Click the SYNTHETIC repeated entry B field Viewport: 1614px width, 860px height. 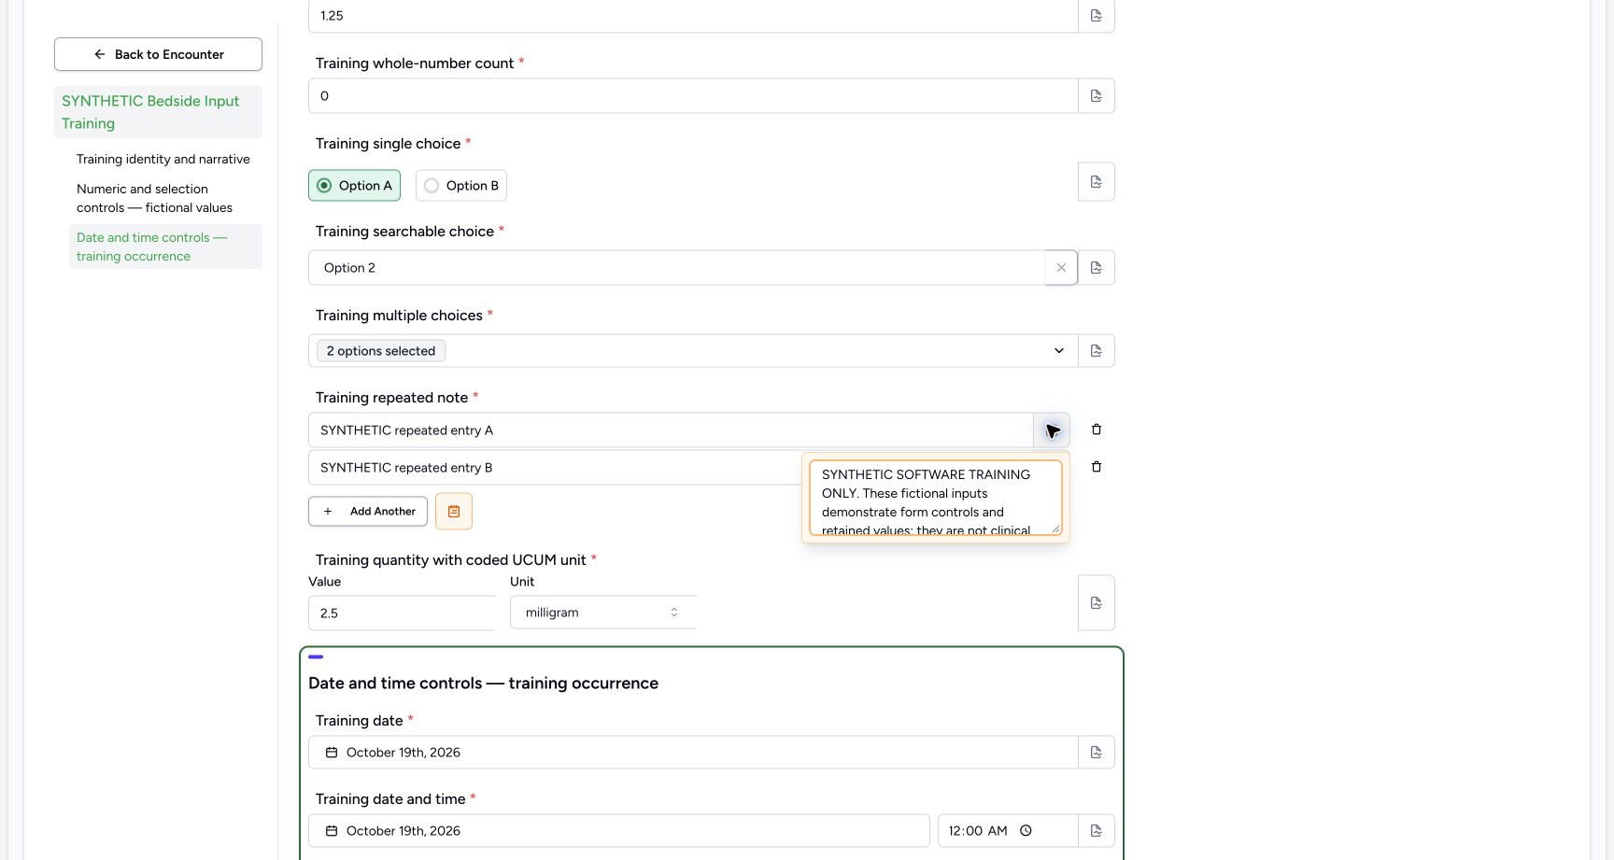pyautogui.click(x=555, y=468)
